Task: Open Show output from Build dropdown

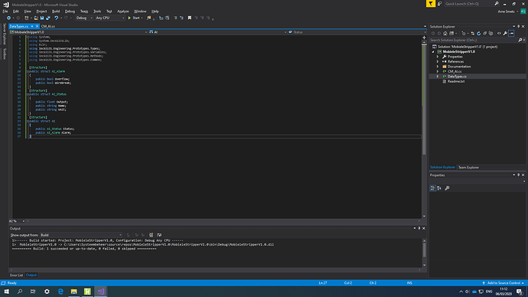Action: pos(81,235)
